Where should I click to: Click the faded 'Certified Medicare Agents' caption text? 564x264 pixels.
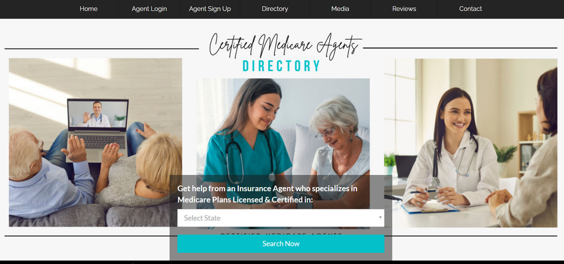(281, 234)
